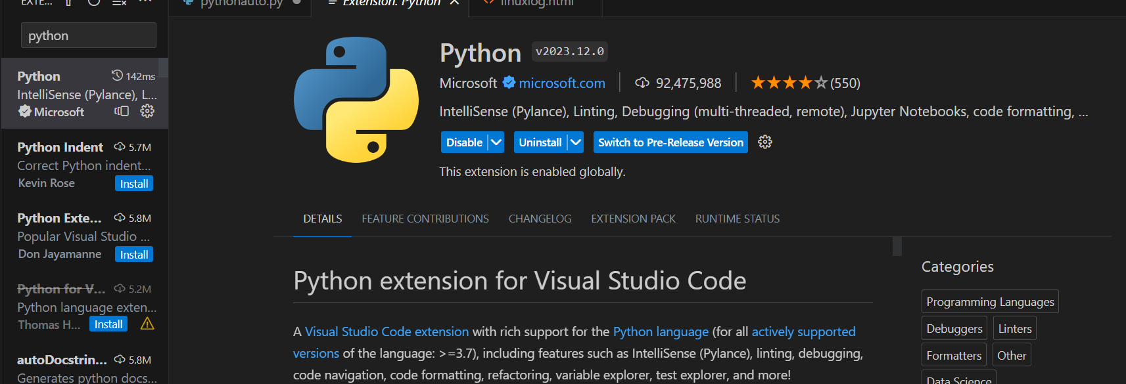1126x384 pixels.
Task: Click the 5.8M download icon beside Python Exte...
Action: coord(120,218)
